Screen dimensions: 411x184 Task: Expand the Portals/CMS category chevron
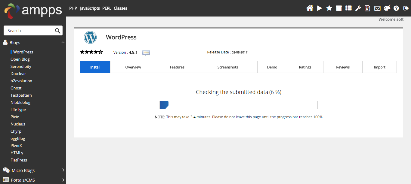(x=63, y=180)
